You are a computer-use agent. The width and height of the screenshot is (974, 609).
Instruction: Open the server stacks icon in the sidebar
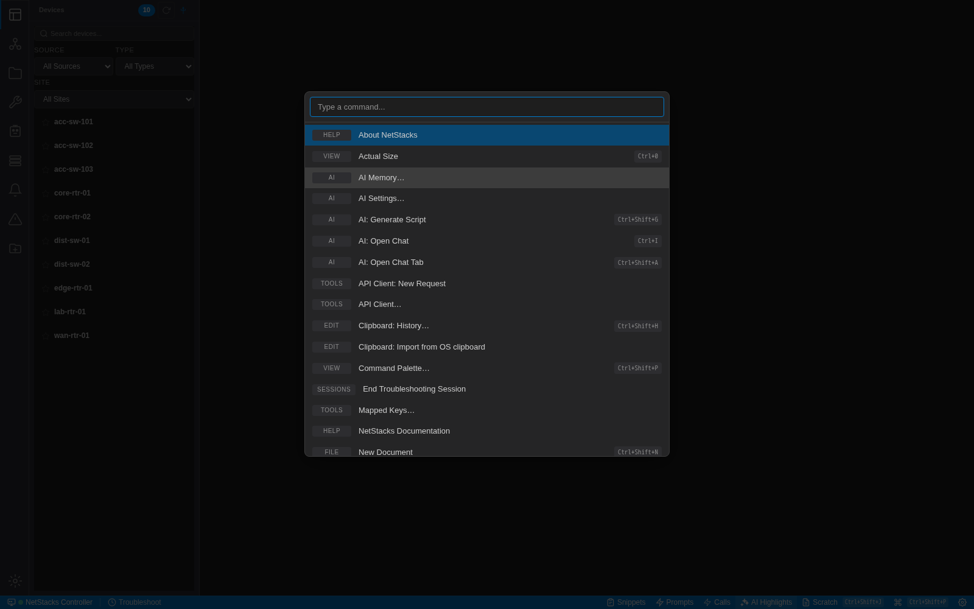[x=15, y=161]
